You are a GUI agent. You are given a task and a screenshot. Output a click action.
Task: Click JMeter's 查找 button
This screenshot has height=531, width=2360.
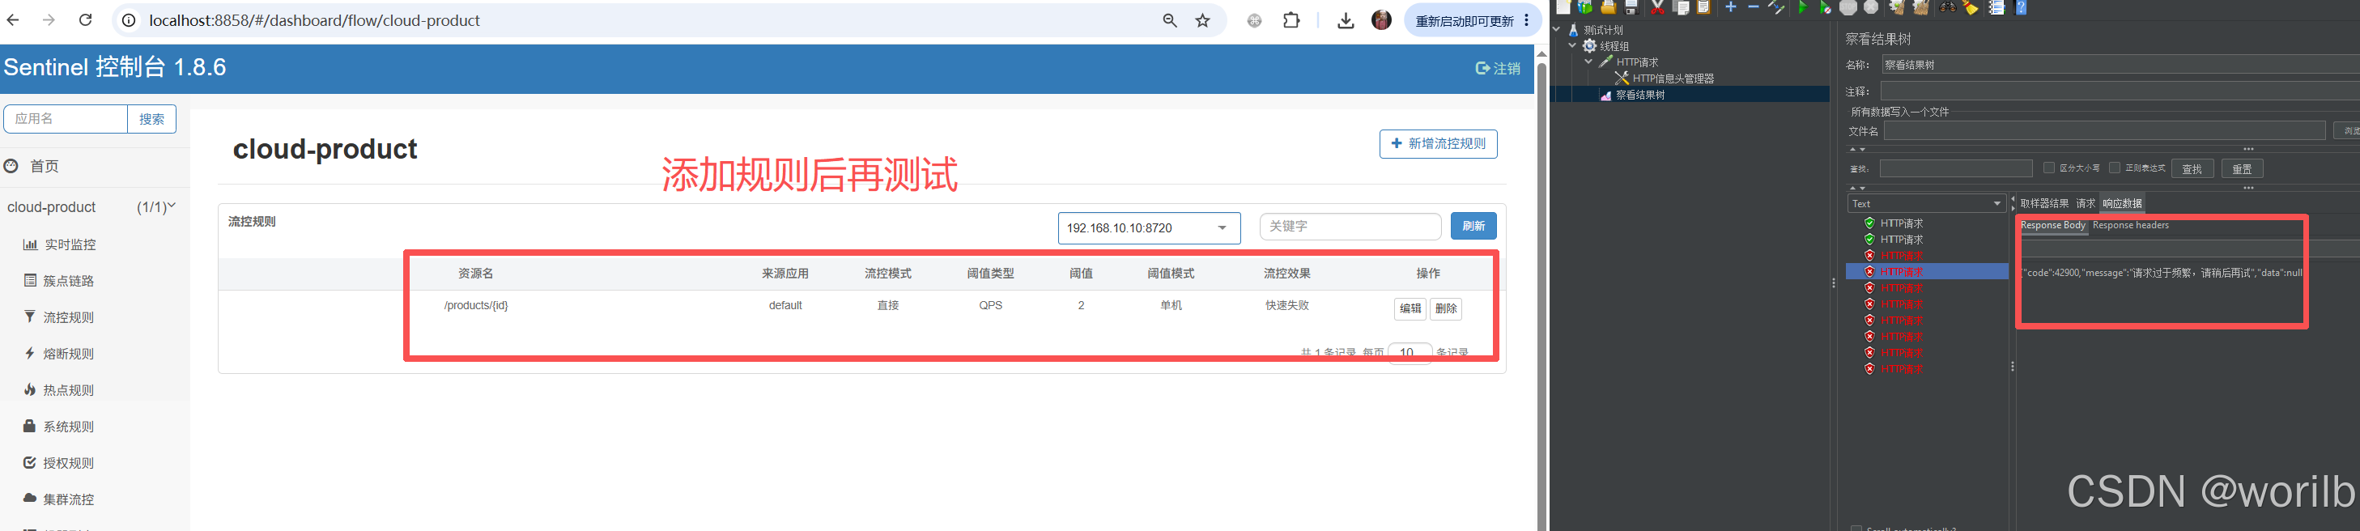[x=2192, y=168]
